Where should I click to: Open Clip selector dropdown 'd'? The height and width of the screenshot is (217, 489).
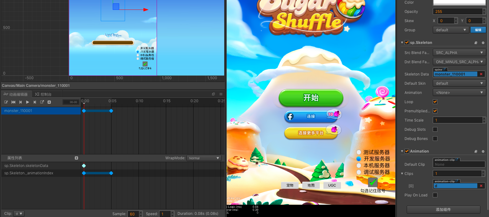[19, 214]
